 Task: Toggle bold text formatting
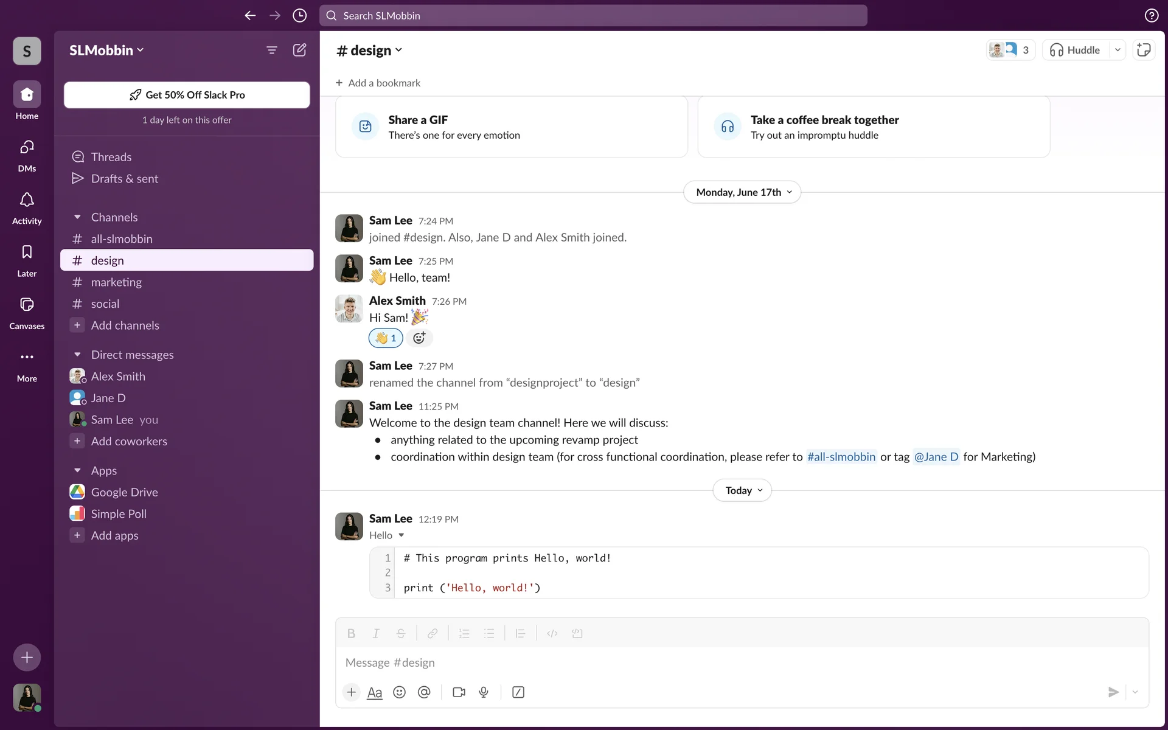click(x=351, y=633)
